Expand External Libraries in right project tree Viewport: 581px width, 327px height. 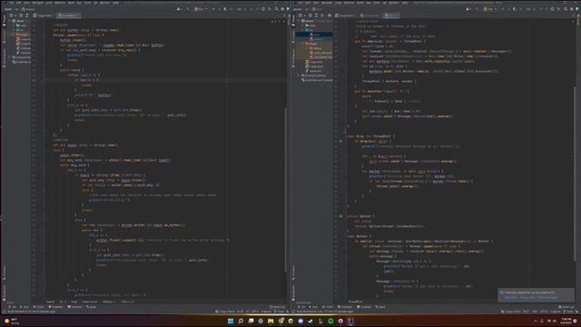coord(299,75)
